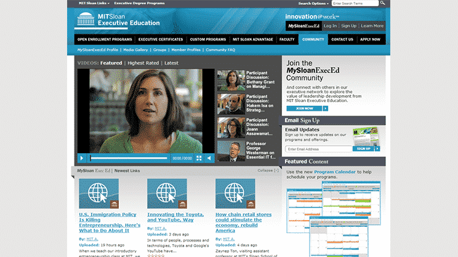Collapse the Newest Links section
The width and height of the screenshot is (458, 257).
click(268, 170)
